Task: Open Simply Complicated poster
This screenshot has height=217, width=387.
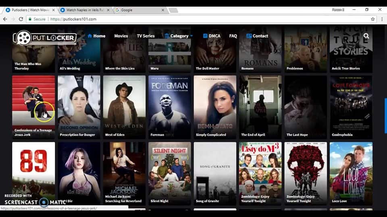Action: tap(215, 107)
